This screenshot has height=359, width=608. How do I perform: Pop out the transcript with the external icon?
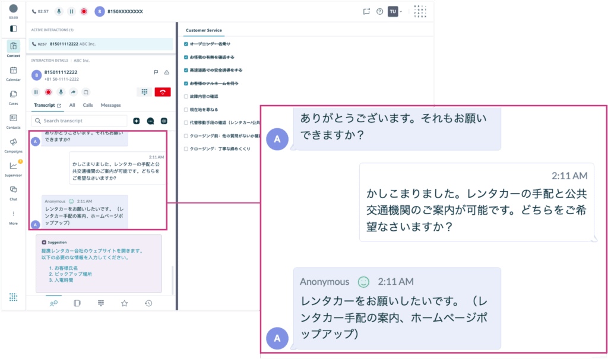pos(59,106)
